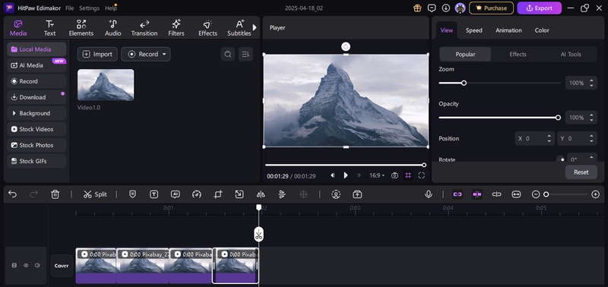Click the Undo arrow

(12, 194)
